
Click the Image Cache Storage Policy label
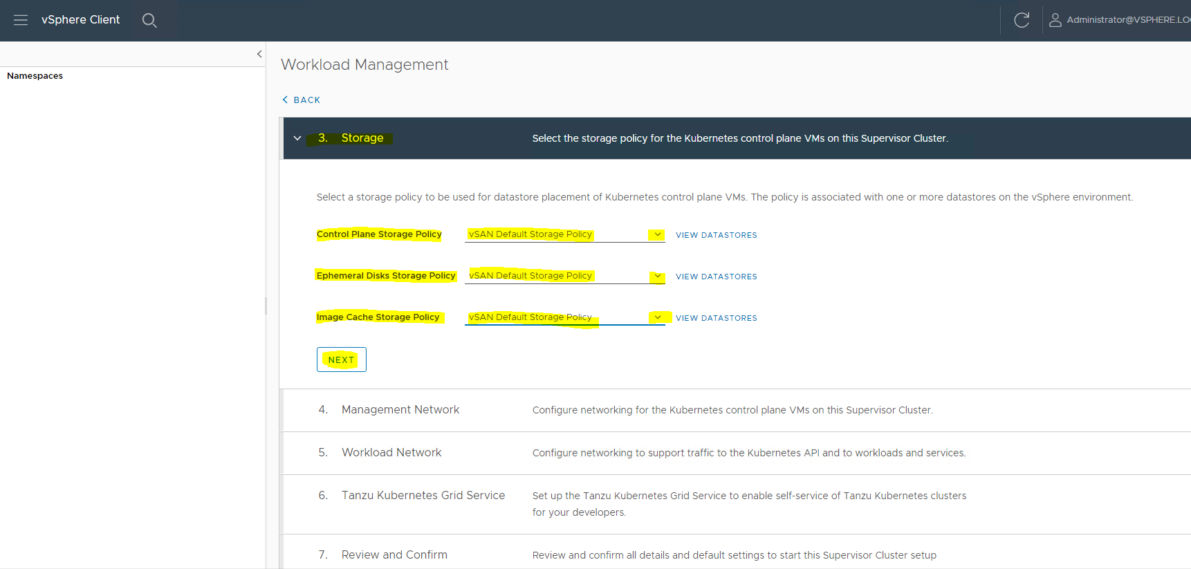(x=378, y=317)
